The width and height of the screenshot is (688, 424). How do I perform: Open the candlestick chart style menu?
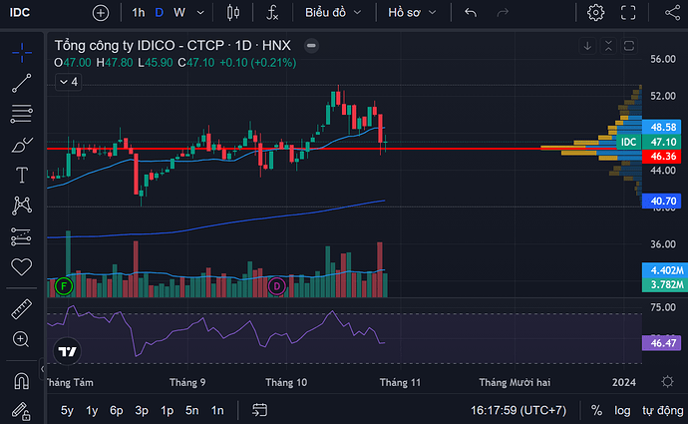(x=233, y=13)
